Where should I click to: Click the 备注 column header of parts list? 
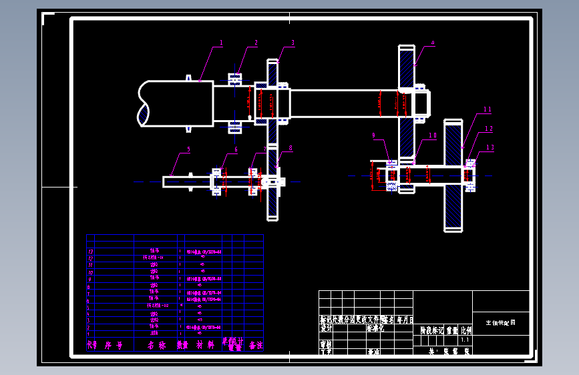(x=256, y=345)
